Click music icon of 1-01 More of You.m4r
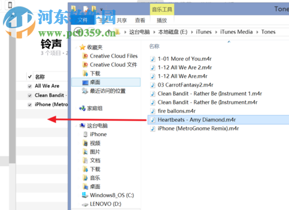This screenshot has height=210, width=289. pos(153,59)
